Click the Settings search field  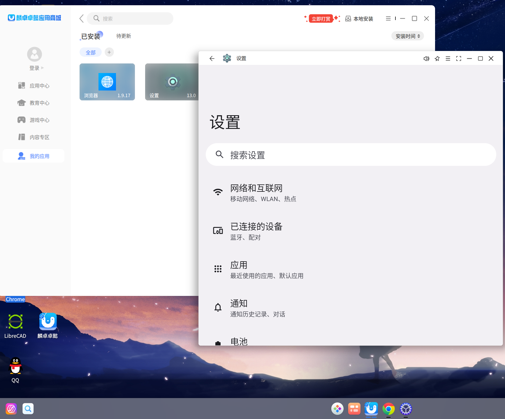[x=351, y=155]
